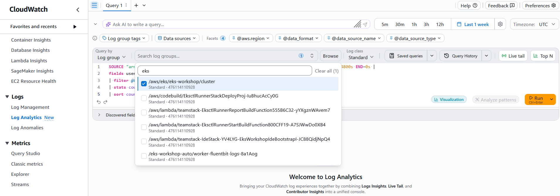The width and height of the screenshot is (560, 196).
Task: Expand Favorites and recents
Action: (75, 27)
